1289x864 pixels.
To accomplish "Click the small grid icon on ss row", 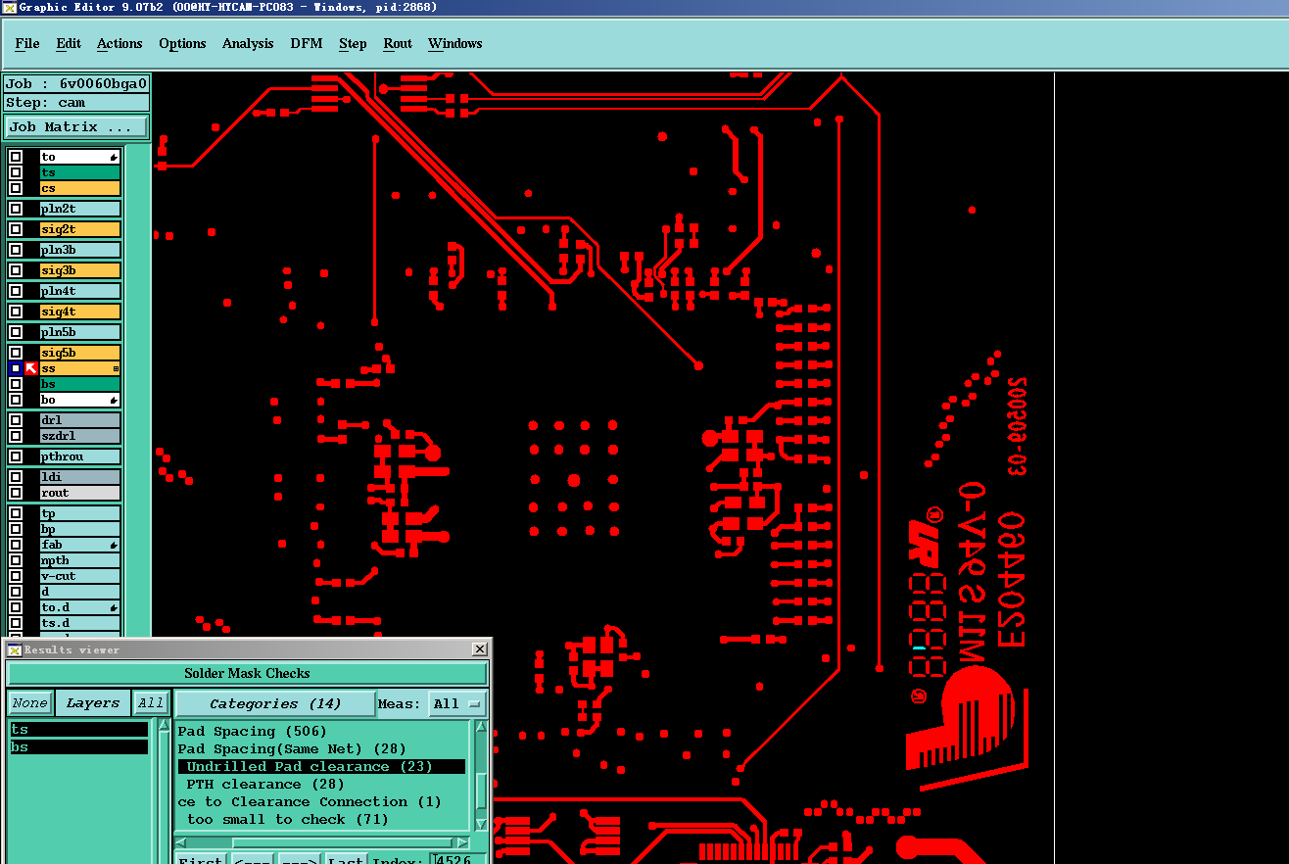I will [x=116, y=368].
